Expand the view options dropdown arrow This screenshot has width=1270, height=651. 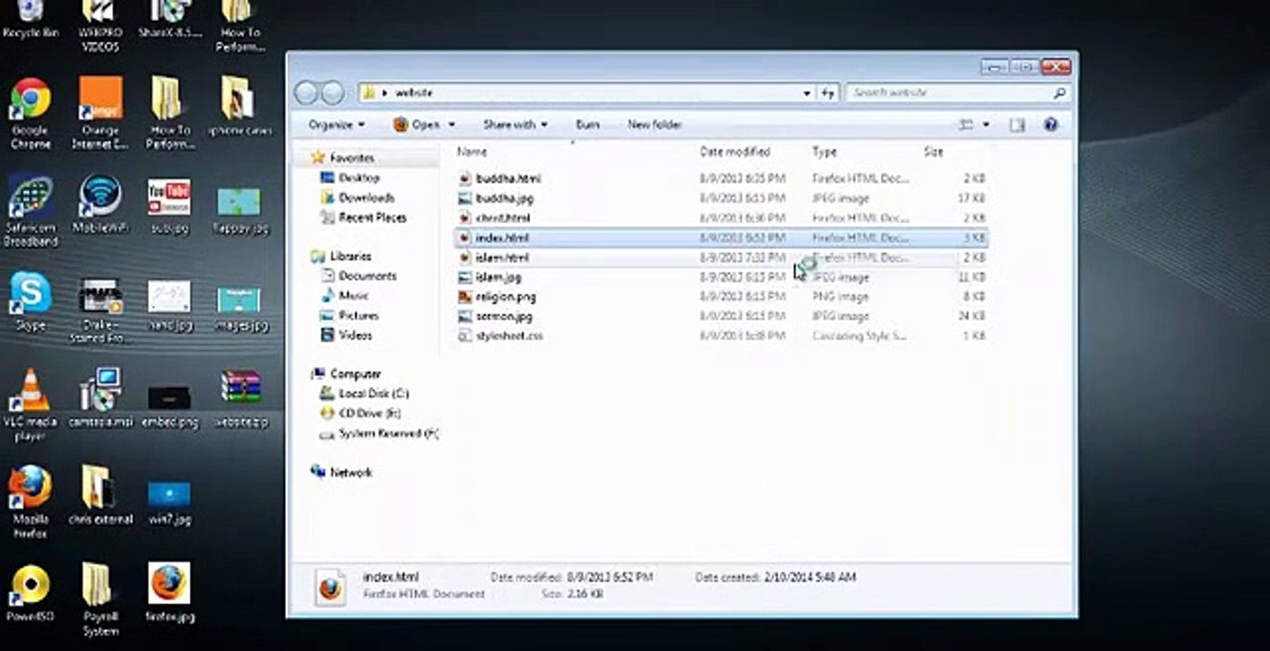(986, 125)
